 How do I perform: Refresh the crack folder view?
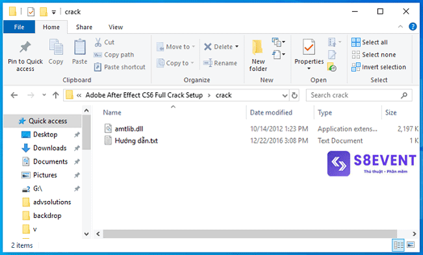pos(294,95)
